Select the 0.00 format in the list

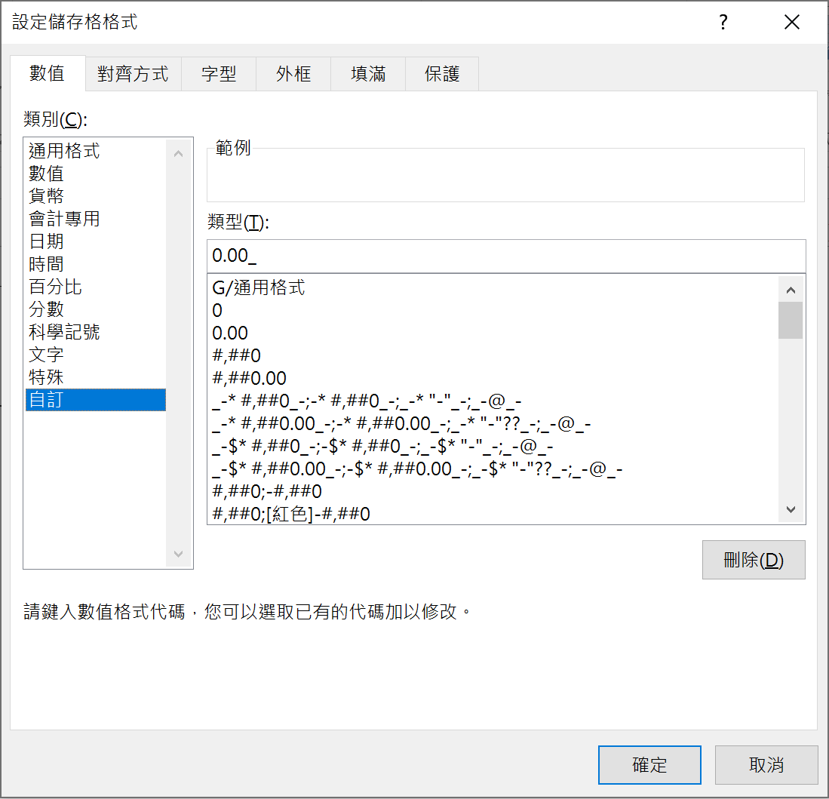493,333
